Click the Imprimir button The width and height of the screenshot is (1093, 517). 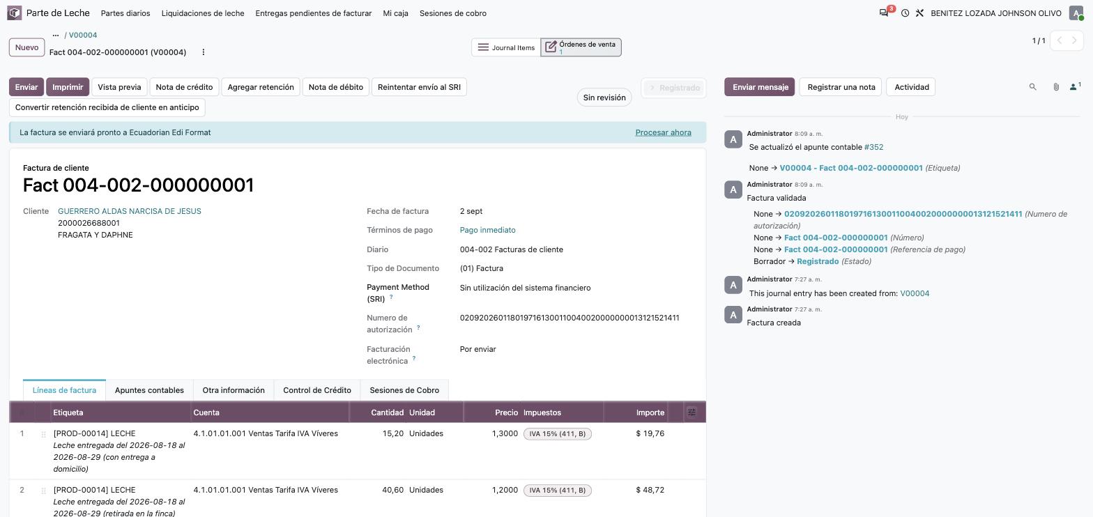[x=68, y=87]
